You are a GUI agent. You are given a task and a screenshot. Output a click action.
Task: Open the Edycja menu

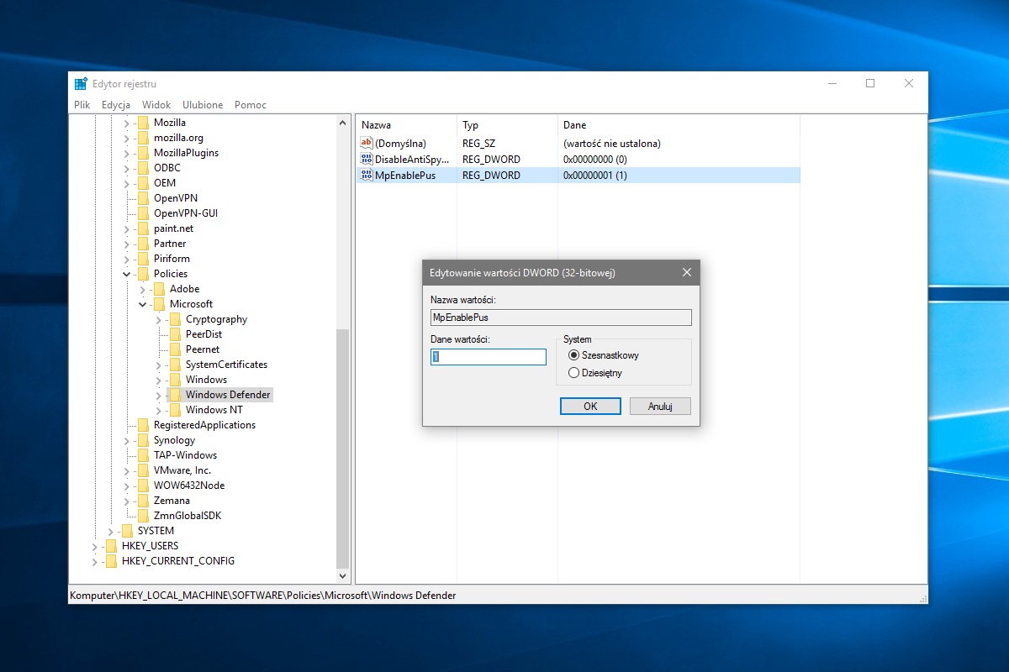pyautogui.click(x=116, y=105)
